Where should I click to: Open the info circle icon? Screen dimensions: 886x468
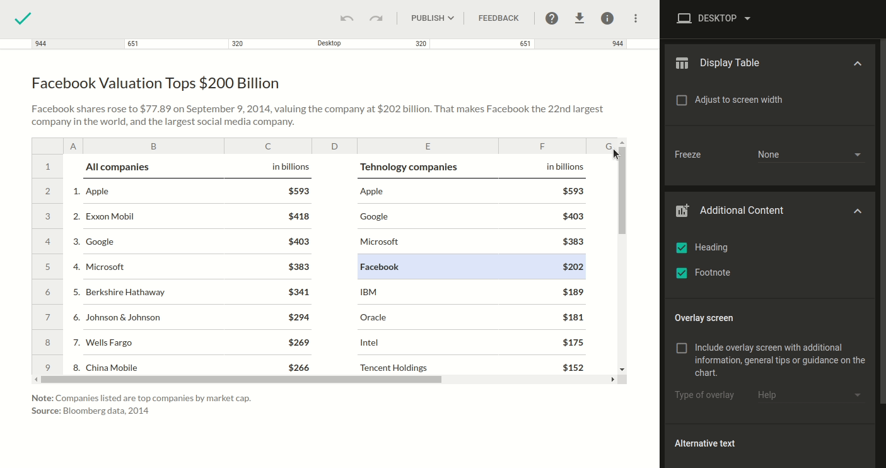pos(607,18)
